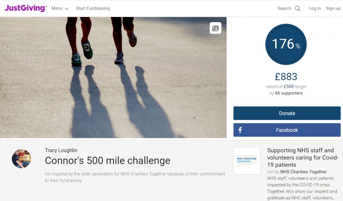Go to Start Fundraising
Screen dimensions: 343x201
tap(93, 8)
